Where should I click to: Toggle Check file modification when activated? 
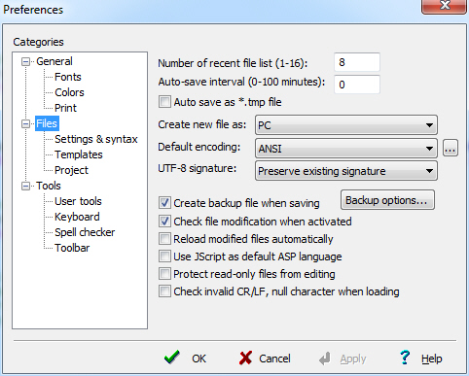tap(164, 222)
